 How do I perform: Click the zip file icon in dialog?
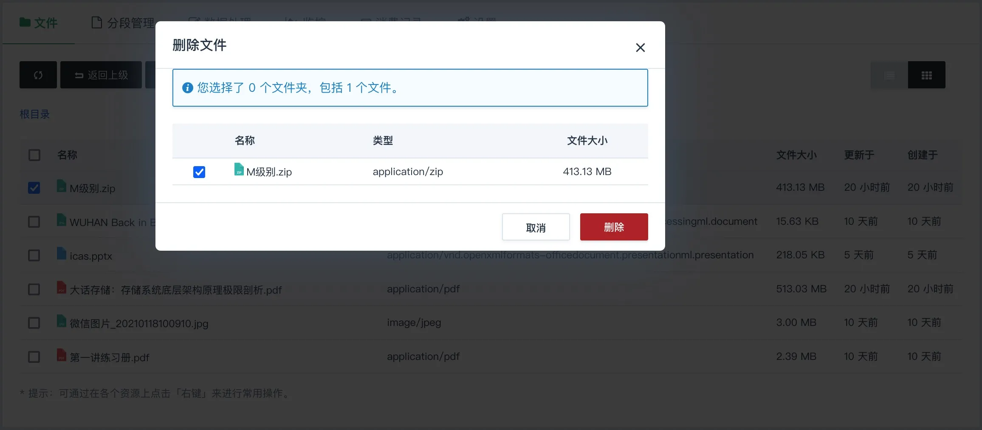tap(239, 170)
